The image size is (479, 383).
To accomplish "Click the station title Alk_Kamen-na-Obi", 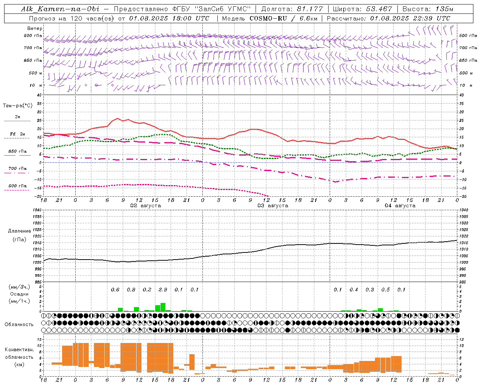I will point(60,9).
